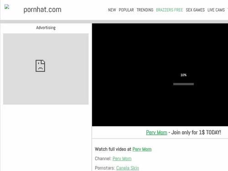
Task: Click the sad-face broken page icon
Action: [40, 66]
